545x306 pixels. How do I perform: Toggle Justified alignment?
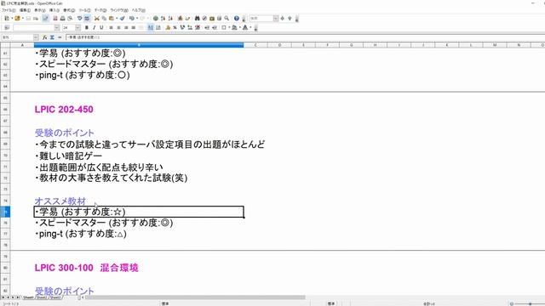[x=133, y=27]
